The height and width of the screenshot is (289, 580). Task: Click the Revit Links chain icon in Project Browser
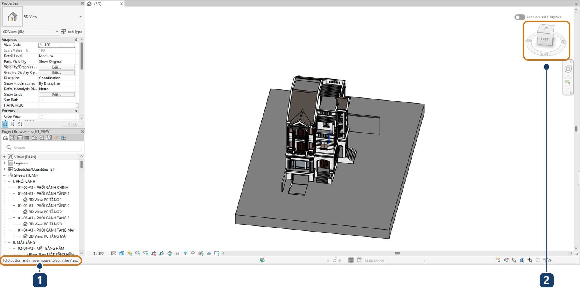pyautogui.click(x=56, y=138)
